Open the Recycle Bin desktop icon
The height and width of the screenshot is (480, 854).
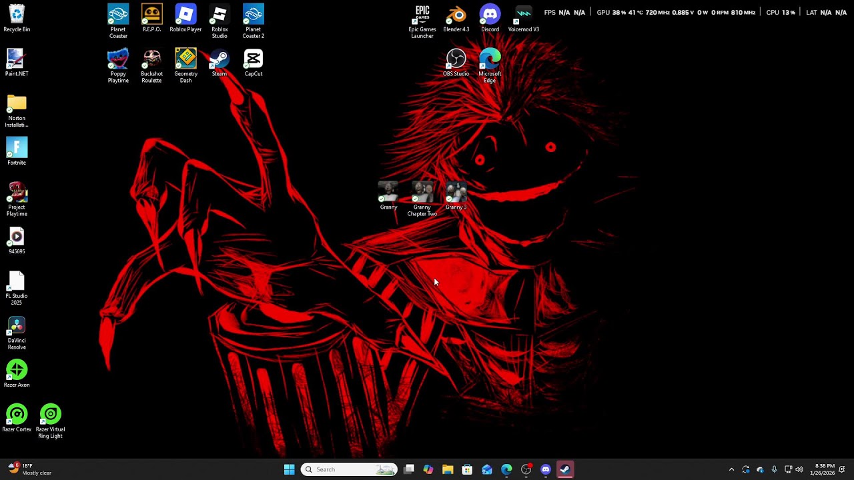(x=17, y=19)
